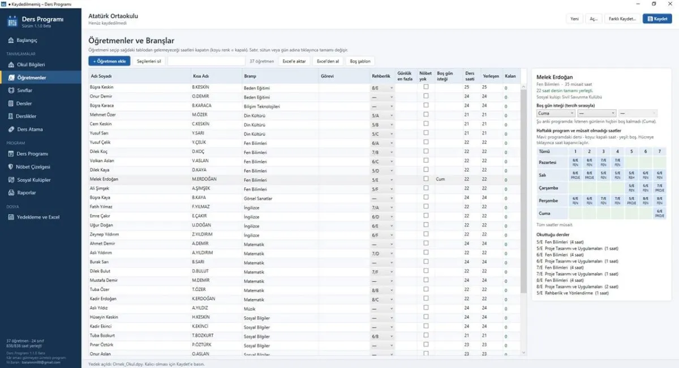This screenshot has width=679, height=368.
Task: Click the Kaydet save button
Action: (657, 19)
